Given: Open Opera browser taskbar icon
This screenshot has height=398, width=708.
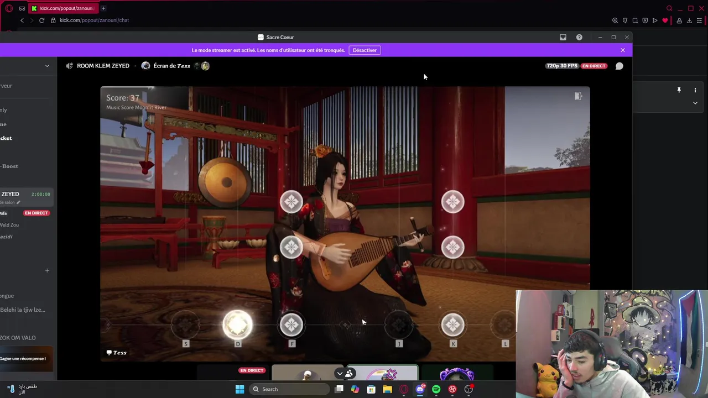Looking at the screenshot, I should tap(404, 389).
